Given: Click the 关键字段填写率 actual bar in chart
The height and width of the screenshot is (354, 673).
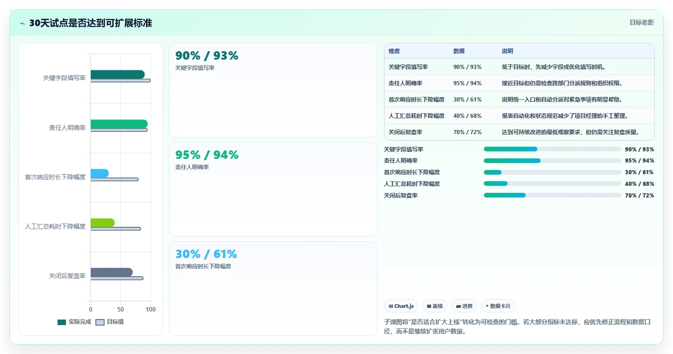Looking at the screenshot, I should 117,75.
